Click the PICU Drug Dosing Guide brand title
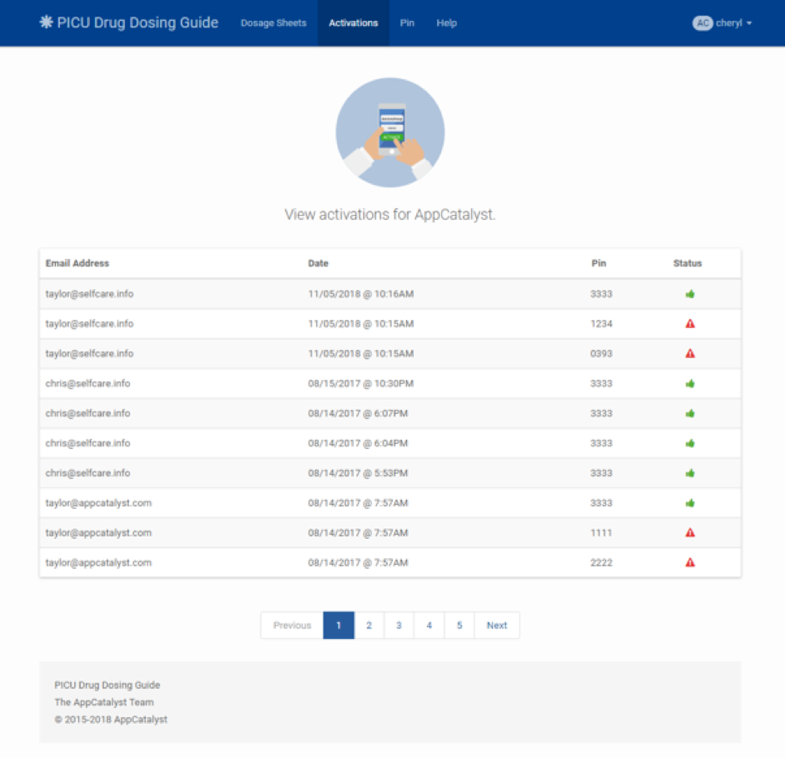Image resolution: width=785 pixels, height=758 pixels. [137, 22]
